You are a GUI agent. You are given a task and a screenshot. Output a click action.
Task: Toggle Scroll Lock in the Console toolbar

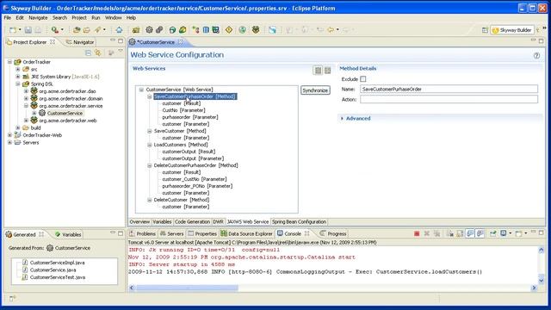point(460,233)
